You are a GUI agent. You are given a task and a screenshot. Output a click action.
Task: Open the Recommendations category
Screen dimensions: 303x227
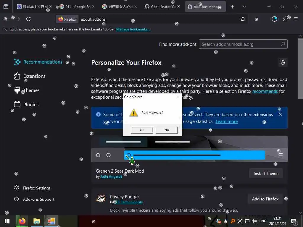coord(38,62)
